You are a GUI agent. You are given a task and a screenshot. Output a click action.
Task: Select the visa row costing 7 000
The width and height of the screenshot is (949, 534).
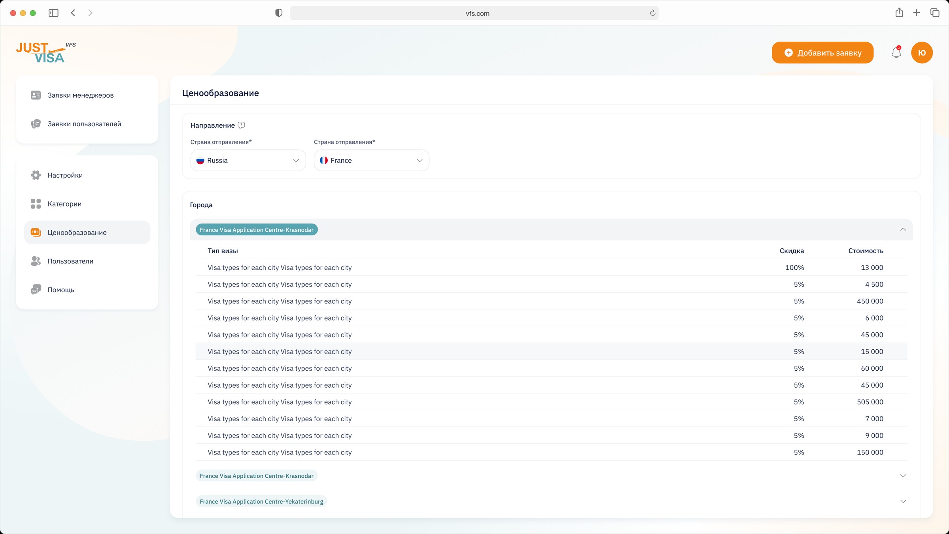551,419
